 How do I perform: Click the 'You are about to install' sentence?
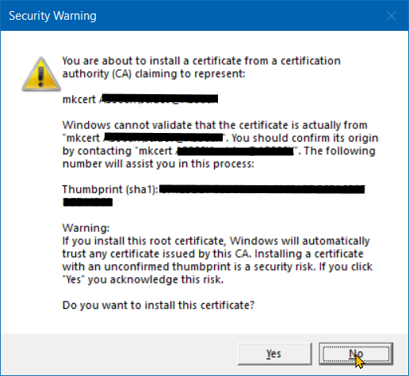pos(201,61)
